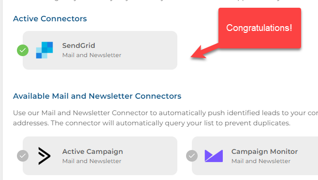Click the Active Campaign title text

tap(92, 151)
